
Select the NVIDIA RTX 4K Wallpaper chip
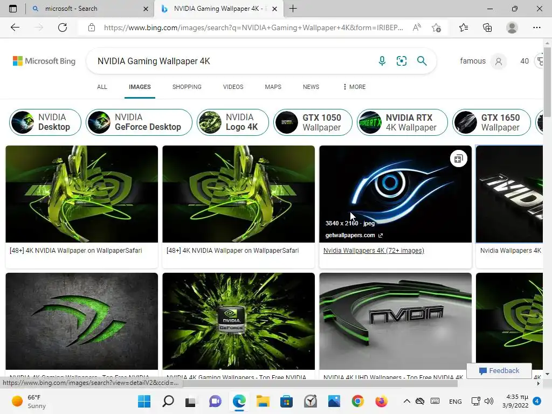(402, 122)
